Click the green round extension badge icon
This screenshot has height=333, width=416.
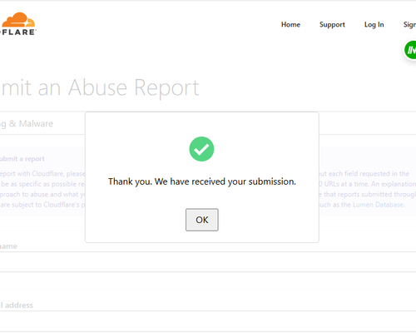(x=410, y=50)
